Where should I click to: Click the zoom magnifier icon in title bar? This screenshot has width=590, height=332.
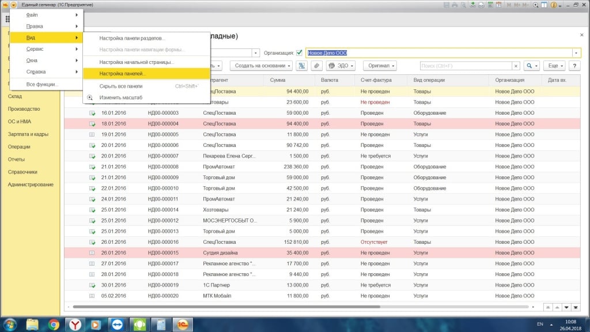536,5
